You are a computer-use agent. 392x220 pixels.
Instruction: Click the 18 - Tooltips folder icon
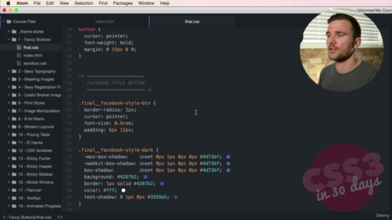[14, 198]
